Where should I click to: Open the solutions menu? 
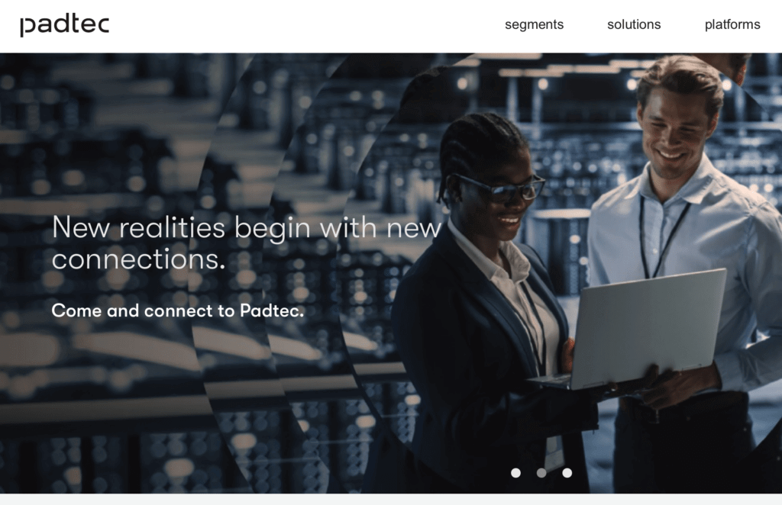click(x=634, y=24)
